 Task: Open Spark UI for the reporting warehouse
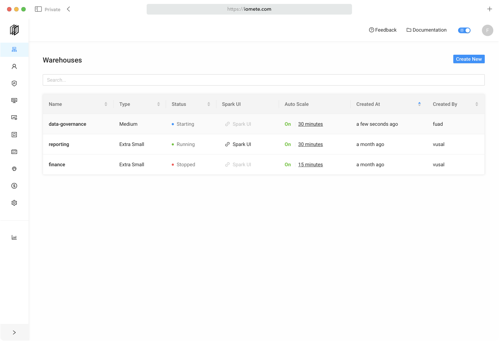238,144
